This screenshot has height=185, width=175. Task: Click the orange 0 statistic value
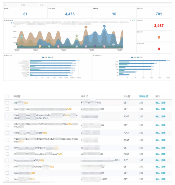tap(159, 37)
